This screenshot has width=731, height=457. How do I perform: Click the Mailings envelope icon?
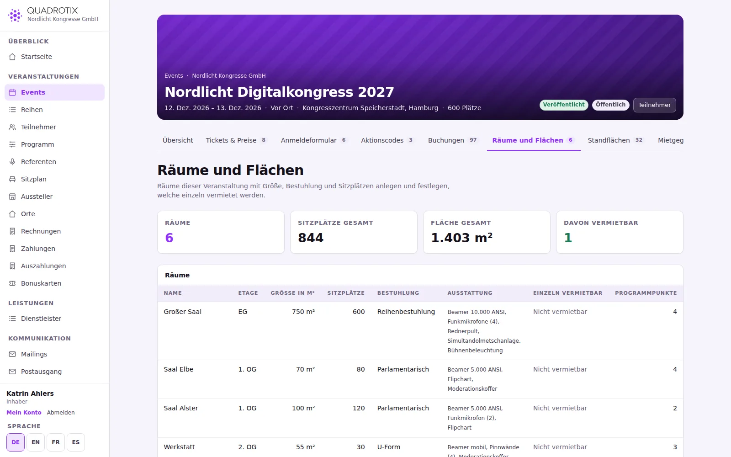(12, 354)
